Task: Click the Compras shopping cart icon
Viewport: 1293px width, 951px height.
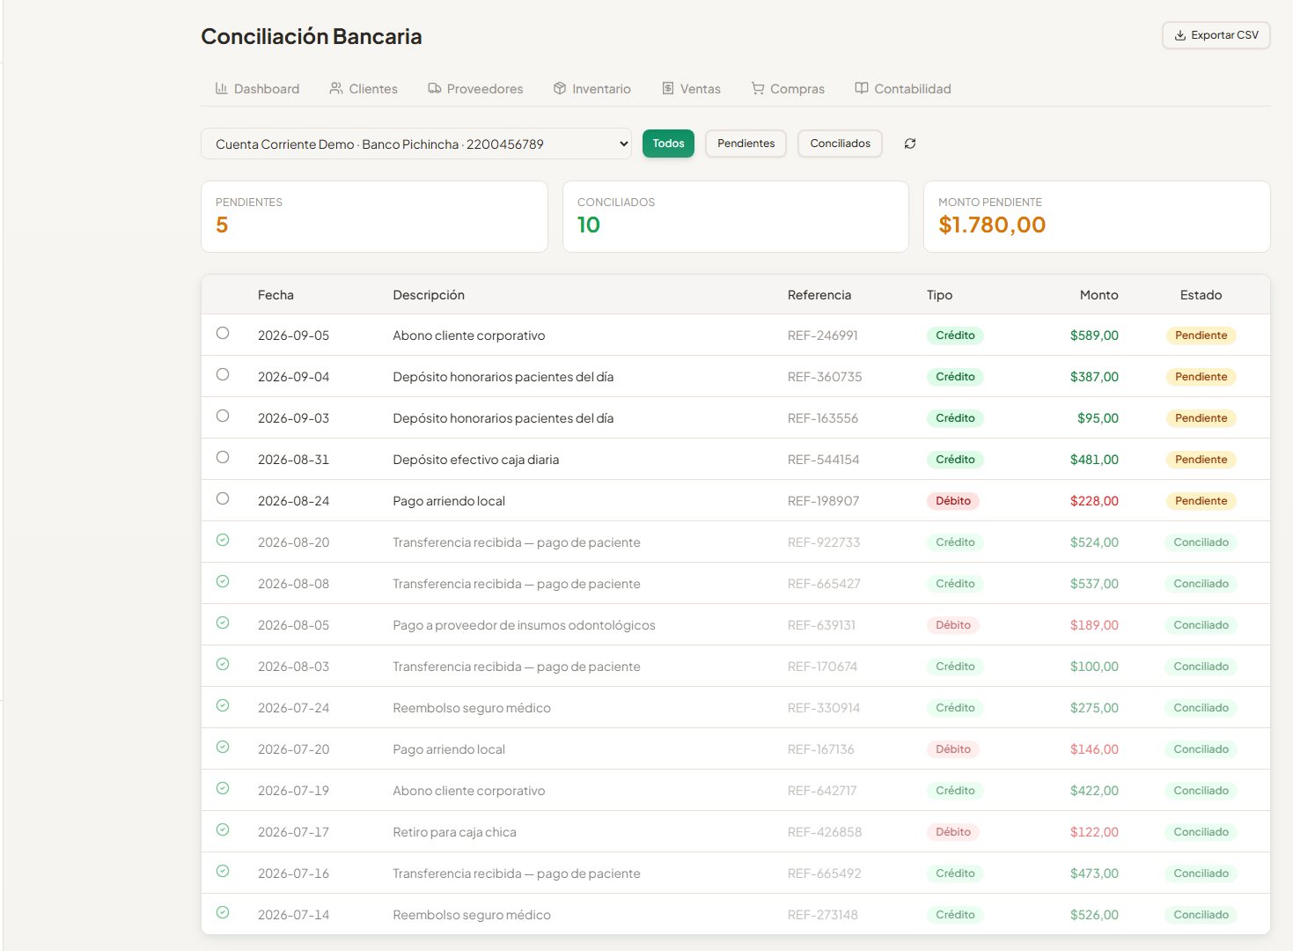Action: click(x=758, y=88)
